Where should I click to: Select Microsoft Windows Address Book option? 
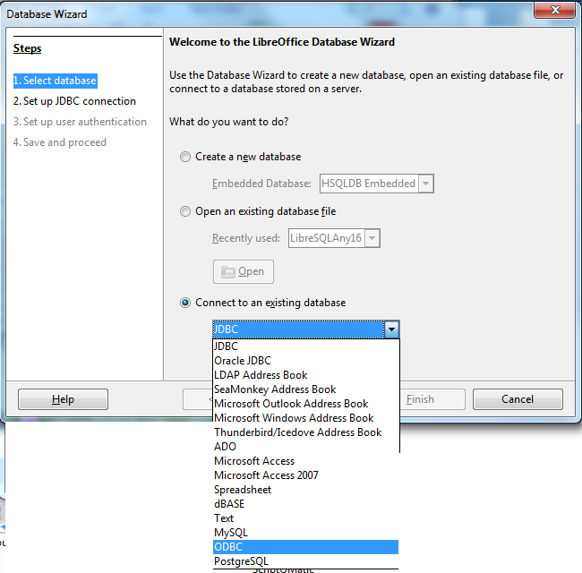306,418
